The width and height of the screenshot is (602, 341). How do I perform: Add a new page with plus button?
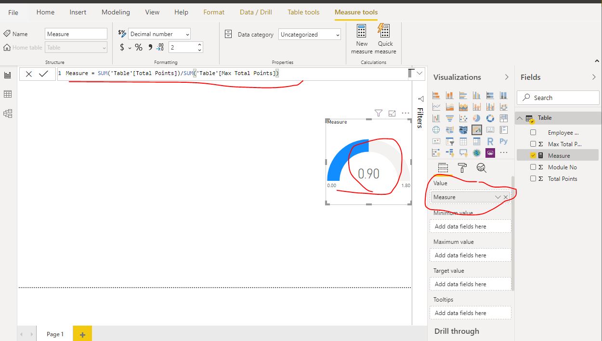coord(82,334)
